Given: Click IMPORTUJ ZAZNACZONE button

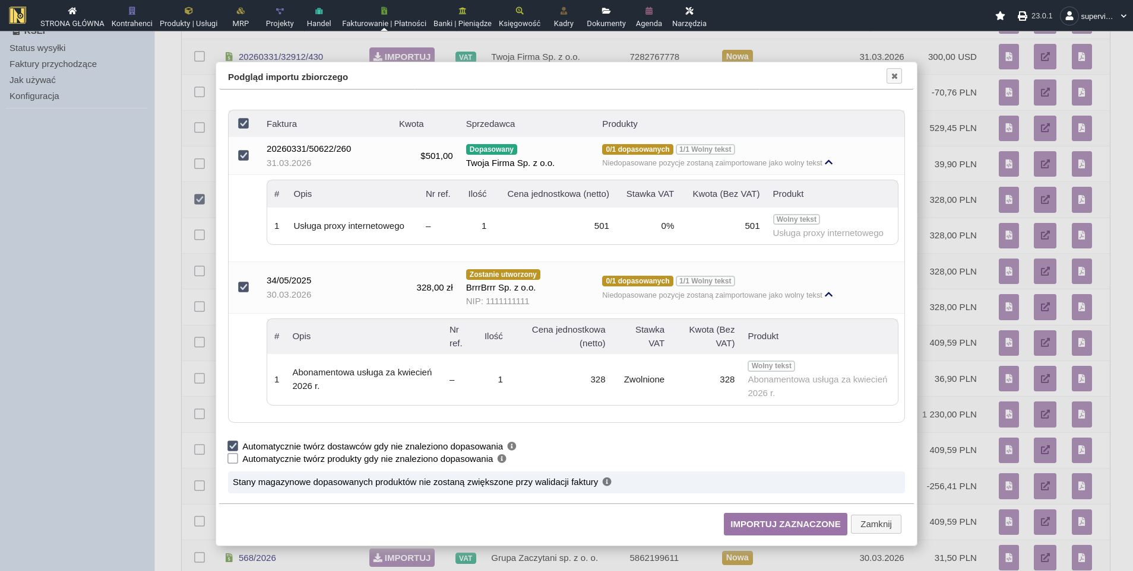Looking at the screenshot, I should (x=785, y=524).
